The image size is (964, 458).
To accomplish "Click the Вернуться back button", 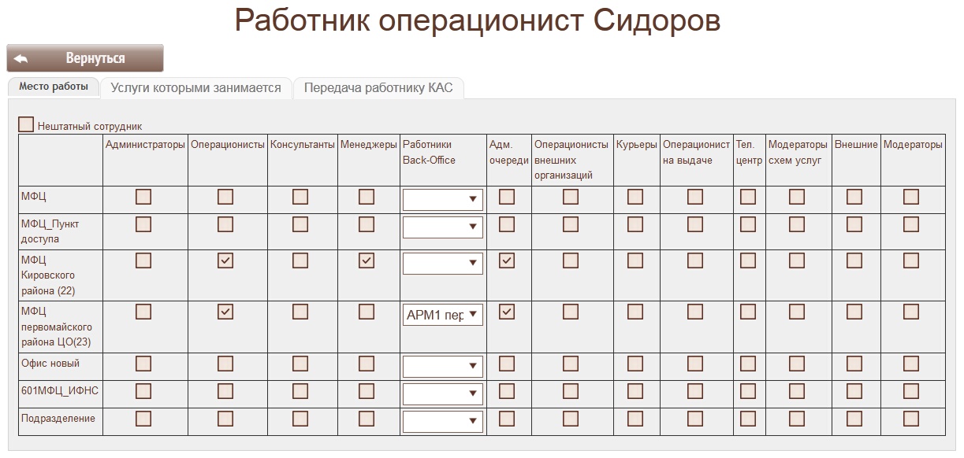I will click(x=85, y=58).
